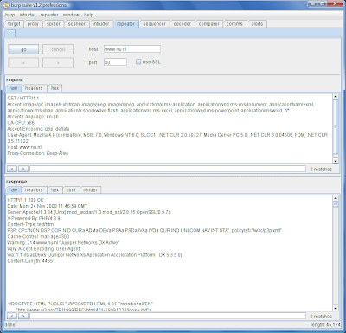This screenshot has height=333, width=346.
Task: Switch to the sequencer tab
Action: 154,24
